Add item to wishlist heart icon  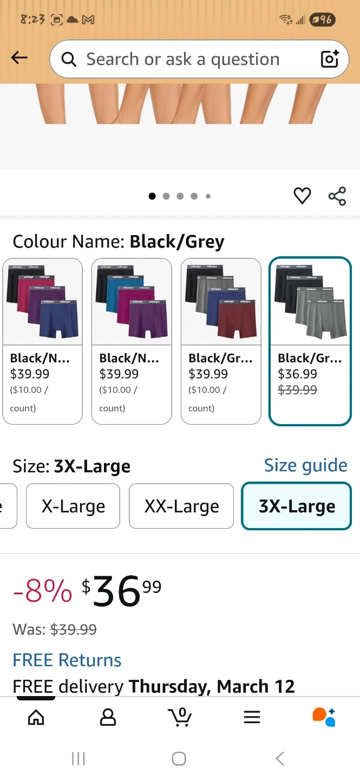tap(302, 196)
